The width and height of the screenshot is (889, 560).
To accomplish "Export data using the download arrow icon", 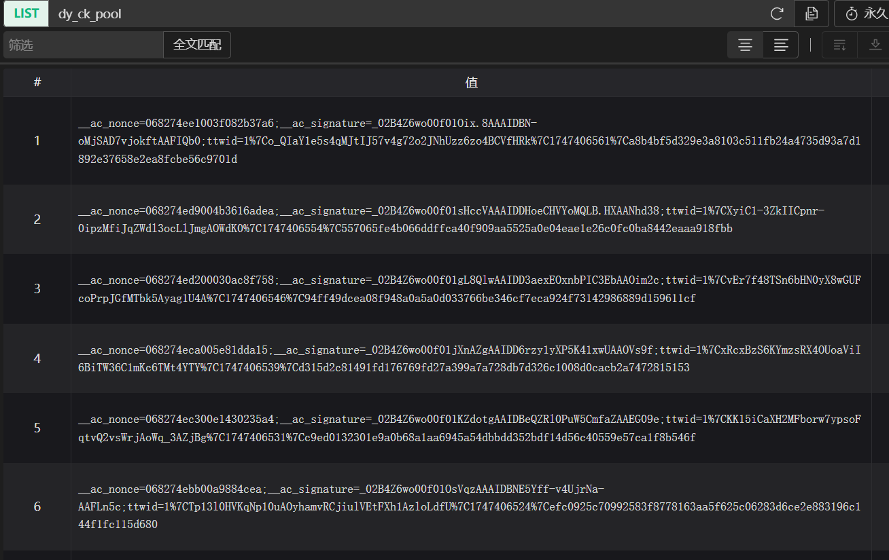I will [876, 45].
